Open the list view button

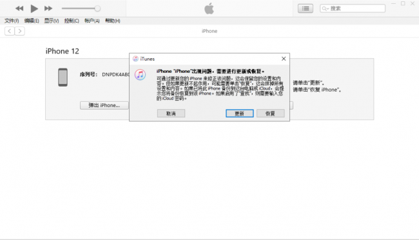click(x=306, y=8)
